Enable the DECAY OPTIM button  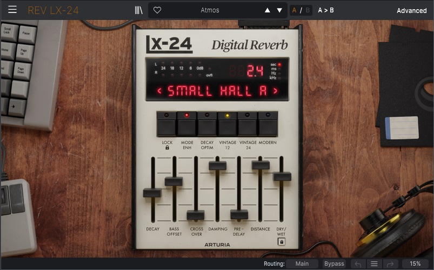pyautogui.click(x=207, y=125)
